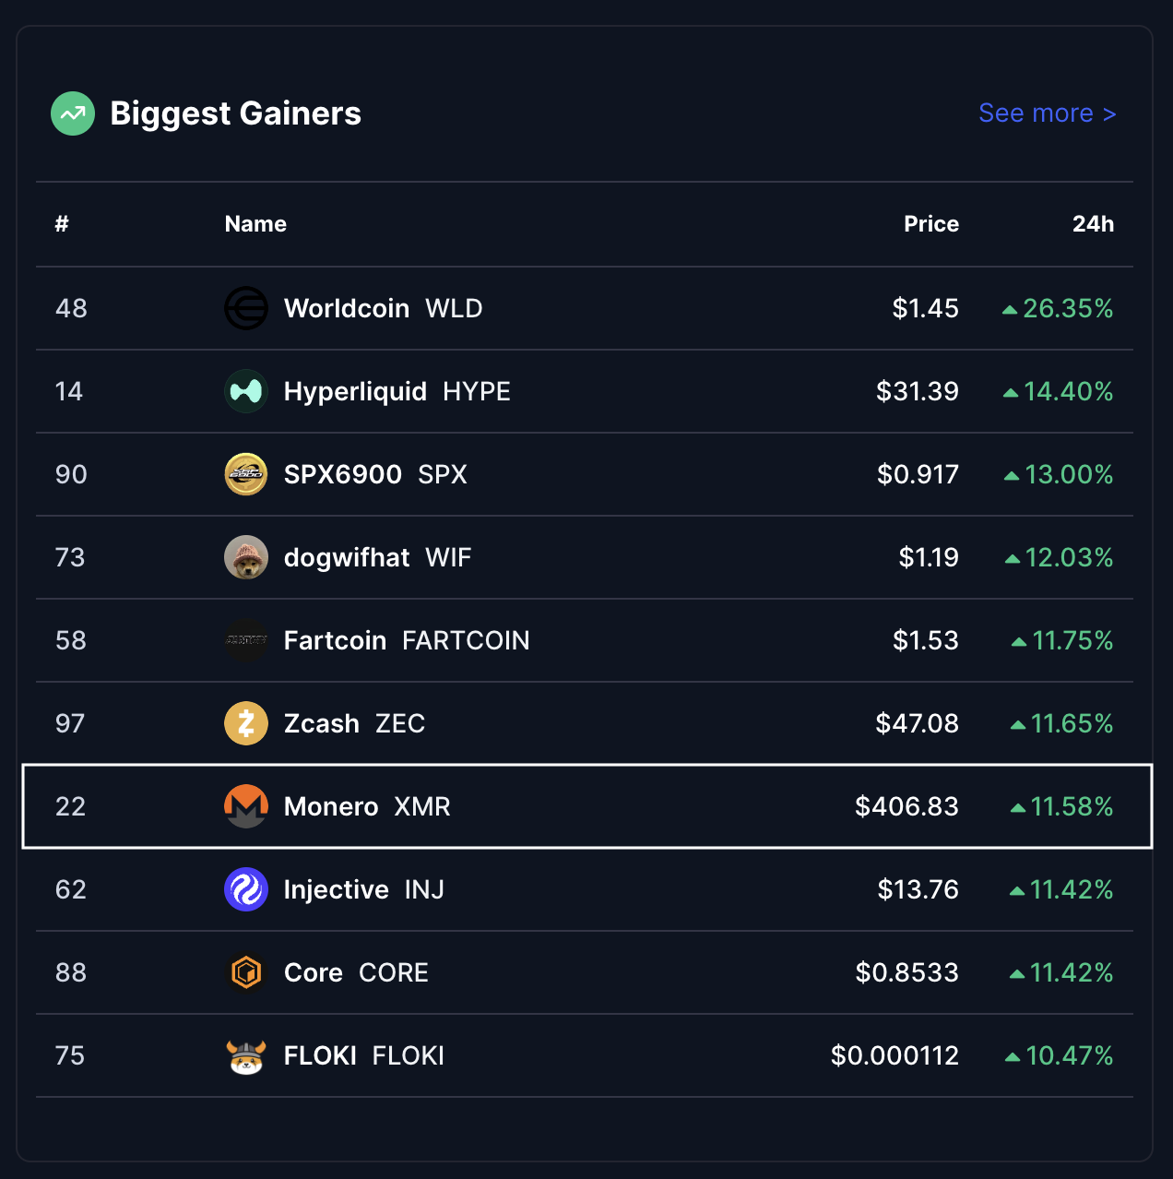Image resolution: width=1173 pixels, height=1179 pixels.
Task: Sort by the 24h column header
Action: 1093,224
